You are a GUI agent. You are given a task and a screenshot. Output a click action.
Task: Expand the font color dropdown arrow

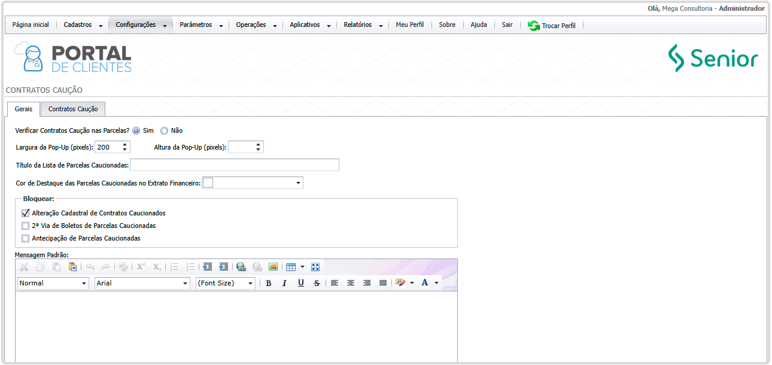(436, 283)
